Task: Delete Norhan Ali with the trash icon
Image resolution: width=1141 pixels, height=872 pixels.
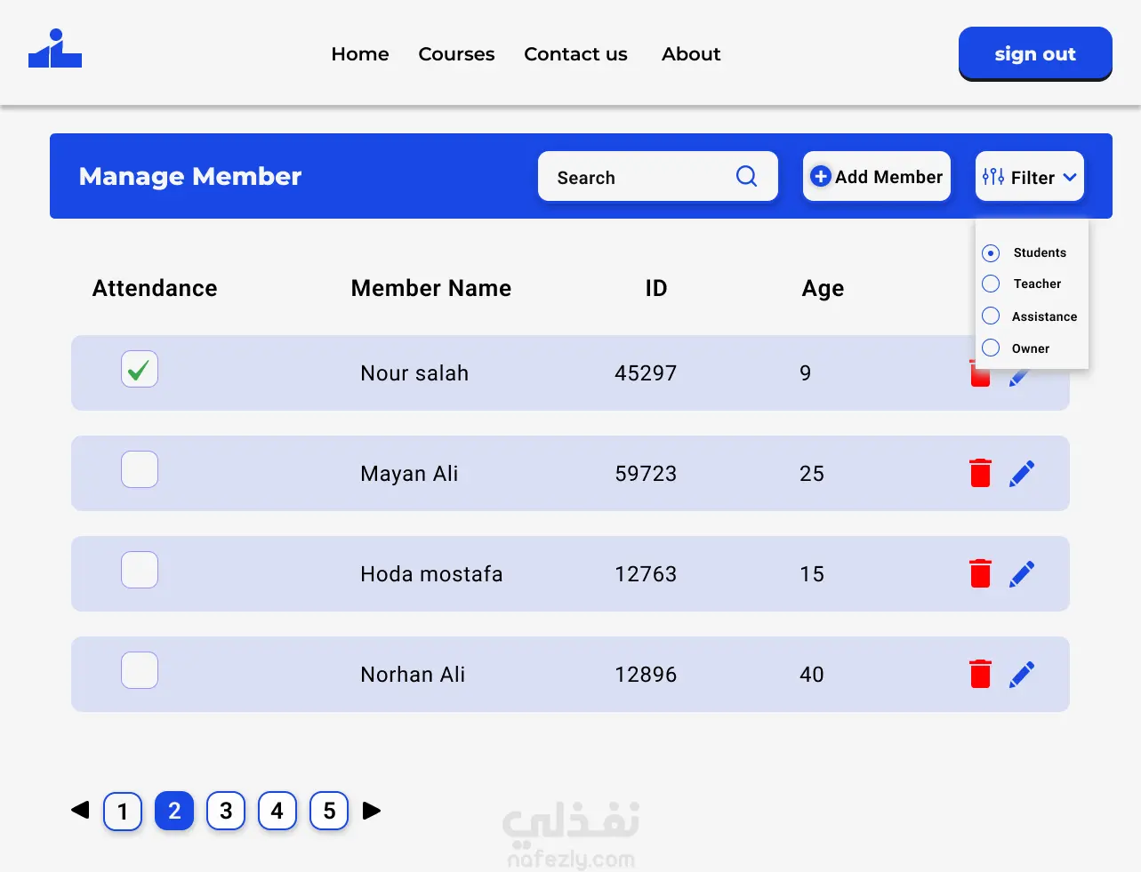Action: tap(980, 674)
